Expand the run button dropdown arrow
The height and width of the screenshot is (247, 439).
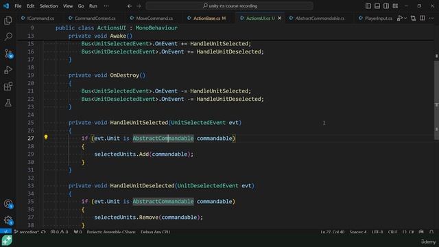click(405, 19)
